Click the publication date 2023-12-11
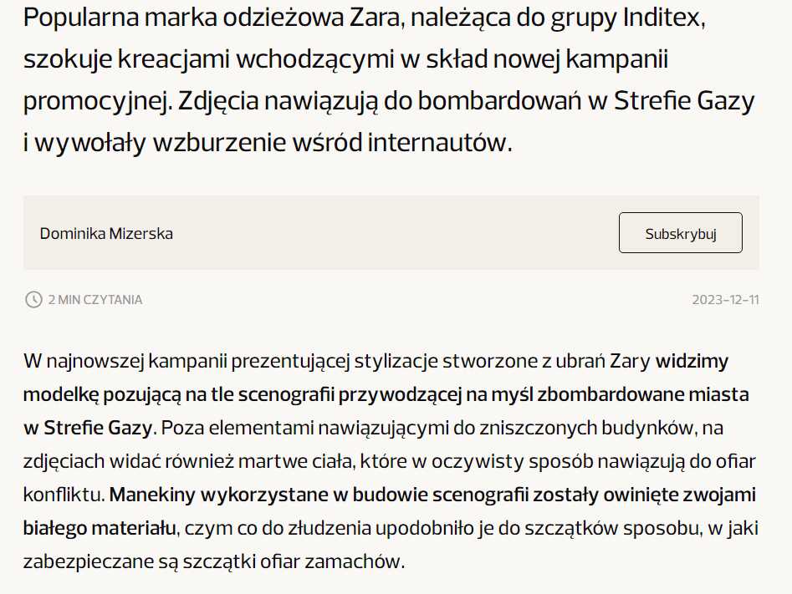792x594 pixels. click(x=725, y=300)
